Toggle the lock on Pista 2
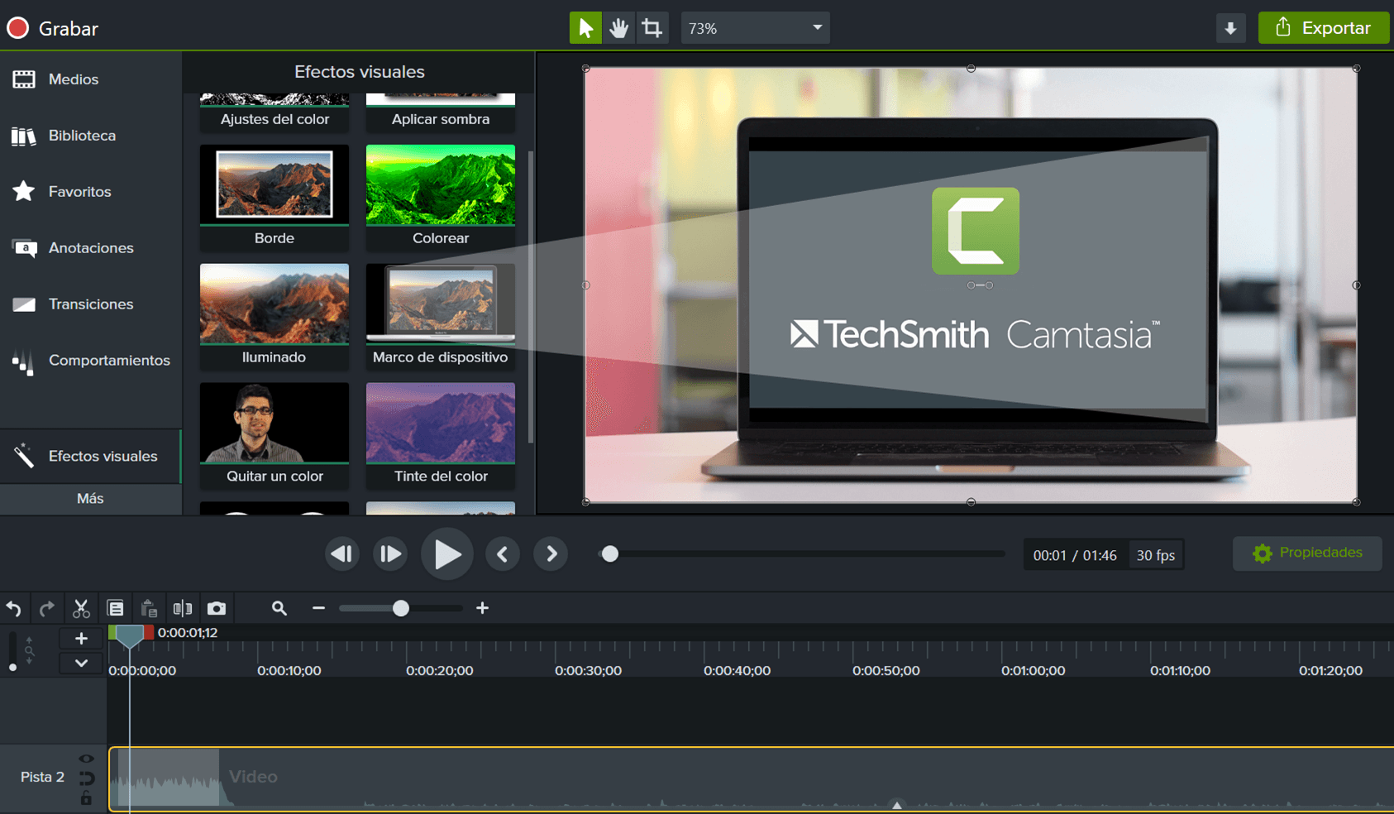The height and width of the screenshot is (814, 1394). pyautogui.click(x=86, y=798)
